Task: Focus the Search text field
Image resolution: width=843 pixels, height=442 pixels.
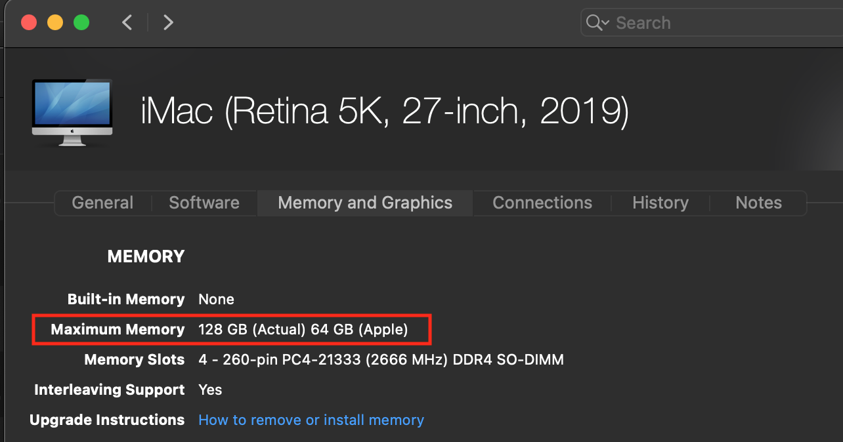Action: click(x=722, y=23)
